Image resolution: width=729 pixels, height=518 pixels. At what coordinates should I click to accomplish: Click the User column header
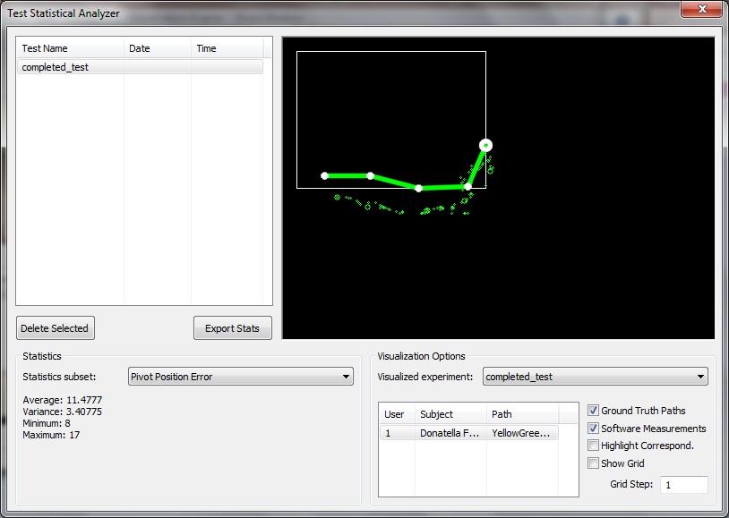pyautogui.click(x=394, y=414)
